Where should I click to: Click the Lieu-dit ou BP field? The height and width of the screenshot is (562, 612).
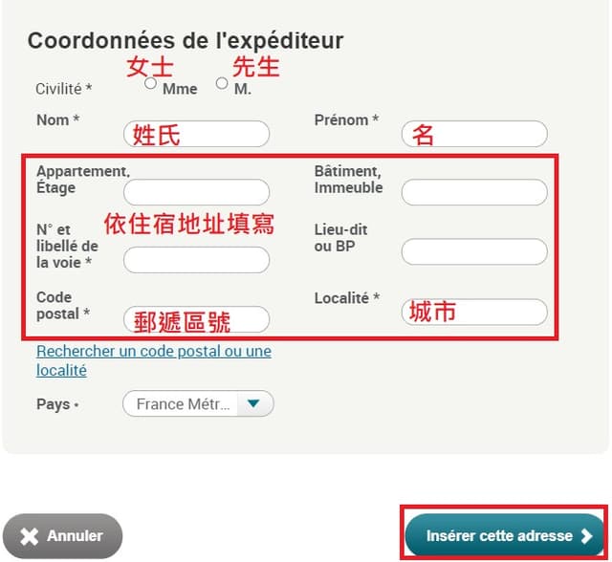(474, 252)
